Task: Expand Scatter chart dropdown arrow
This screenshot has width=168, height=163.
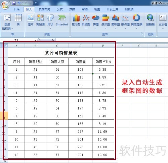Action: click(x=125, y=29)
